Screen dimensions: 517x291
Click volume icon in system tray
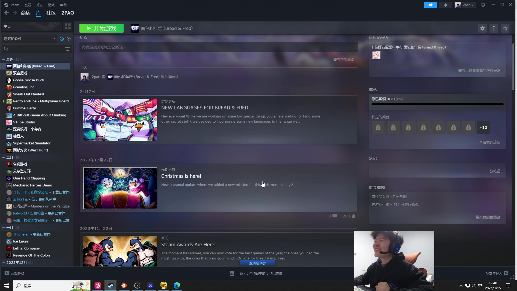[x=474, y=286]
